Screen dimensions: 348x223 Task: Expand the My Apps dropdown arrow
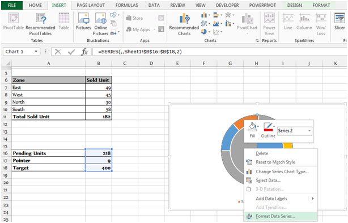(154, 29)
